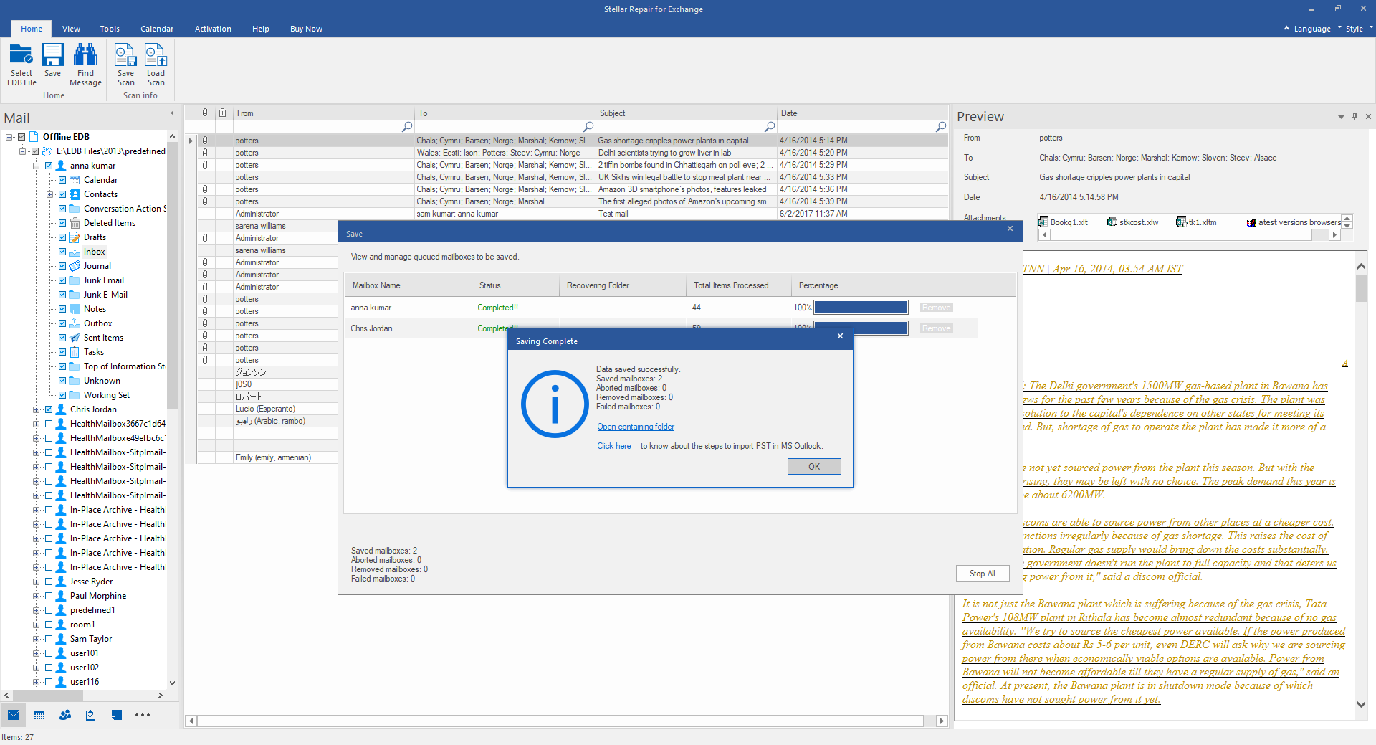Select the Sent Items folder icon

(75, 338)
